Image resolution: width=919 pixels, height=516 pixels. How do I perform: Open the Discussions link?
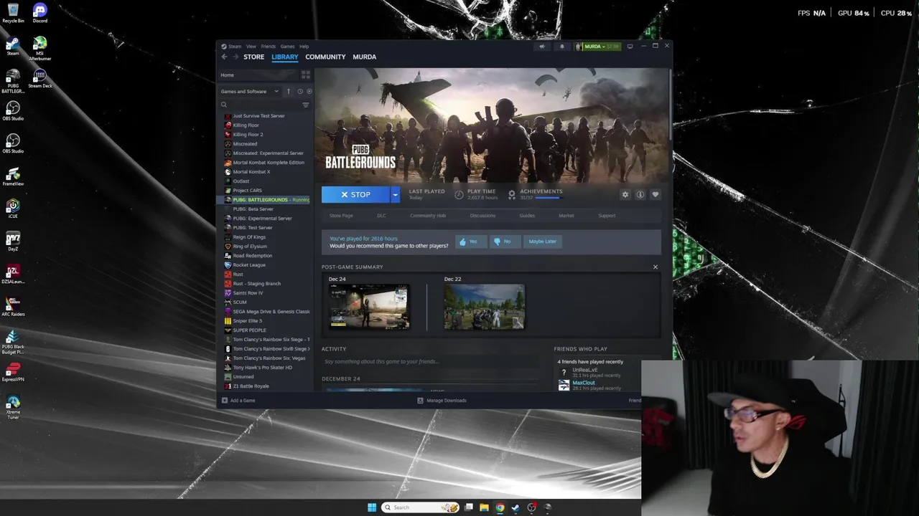482,216
